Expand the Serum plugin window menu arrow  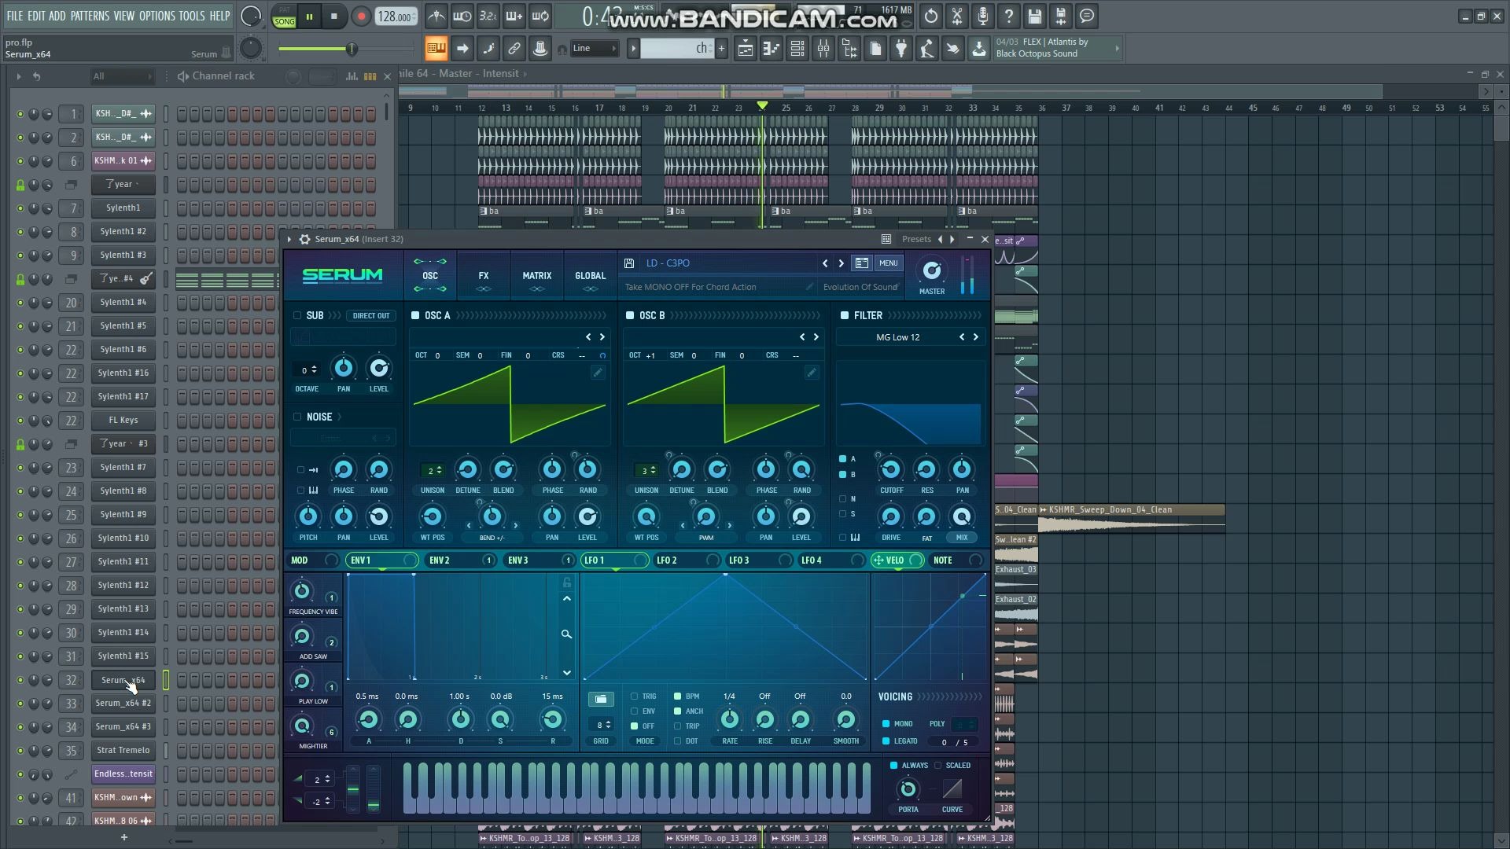[x=289, y=239]
